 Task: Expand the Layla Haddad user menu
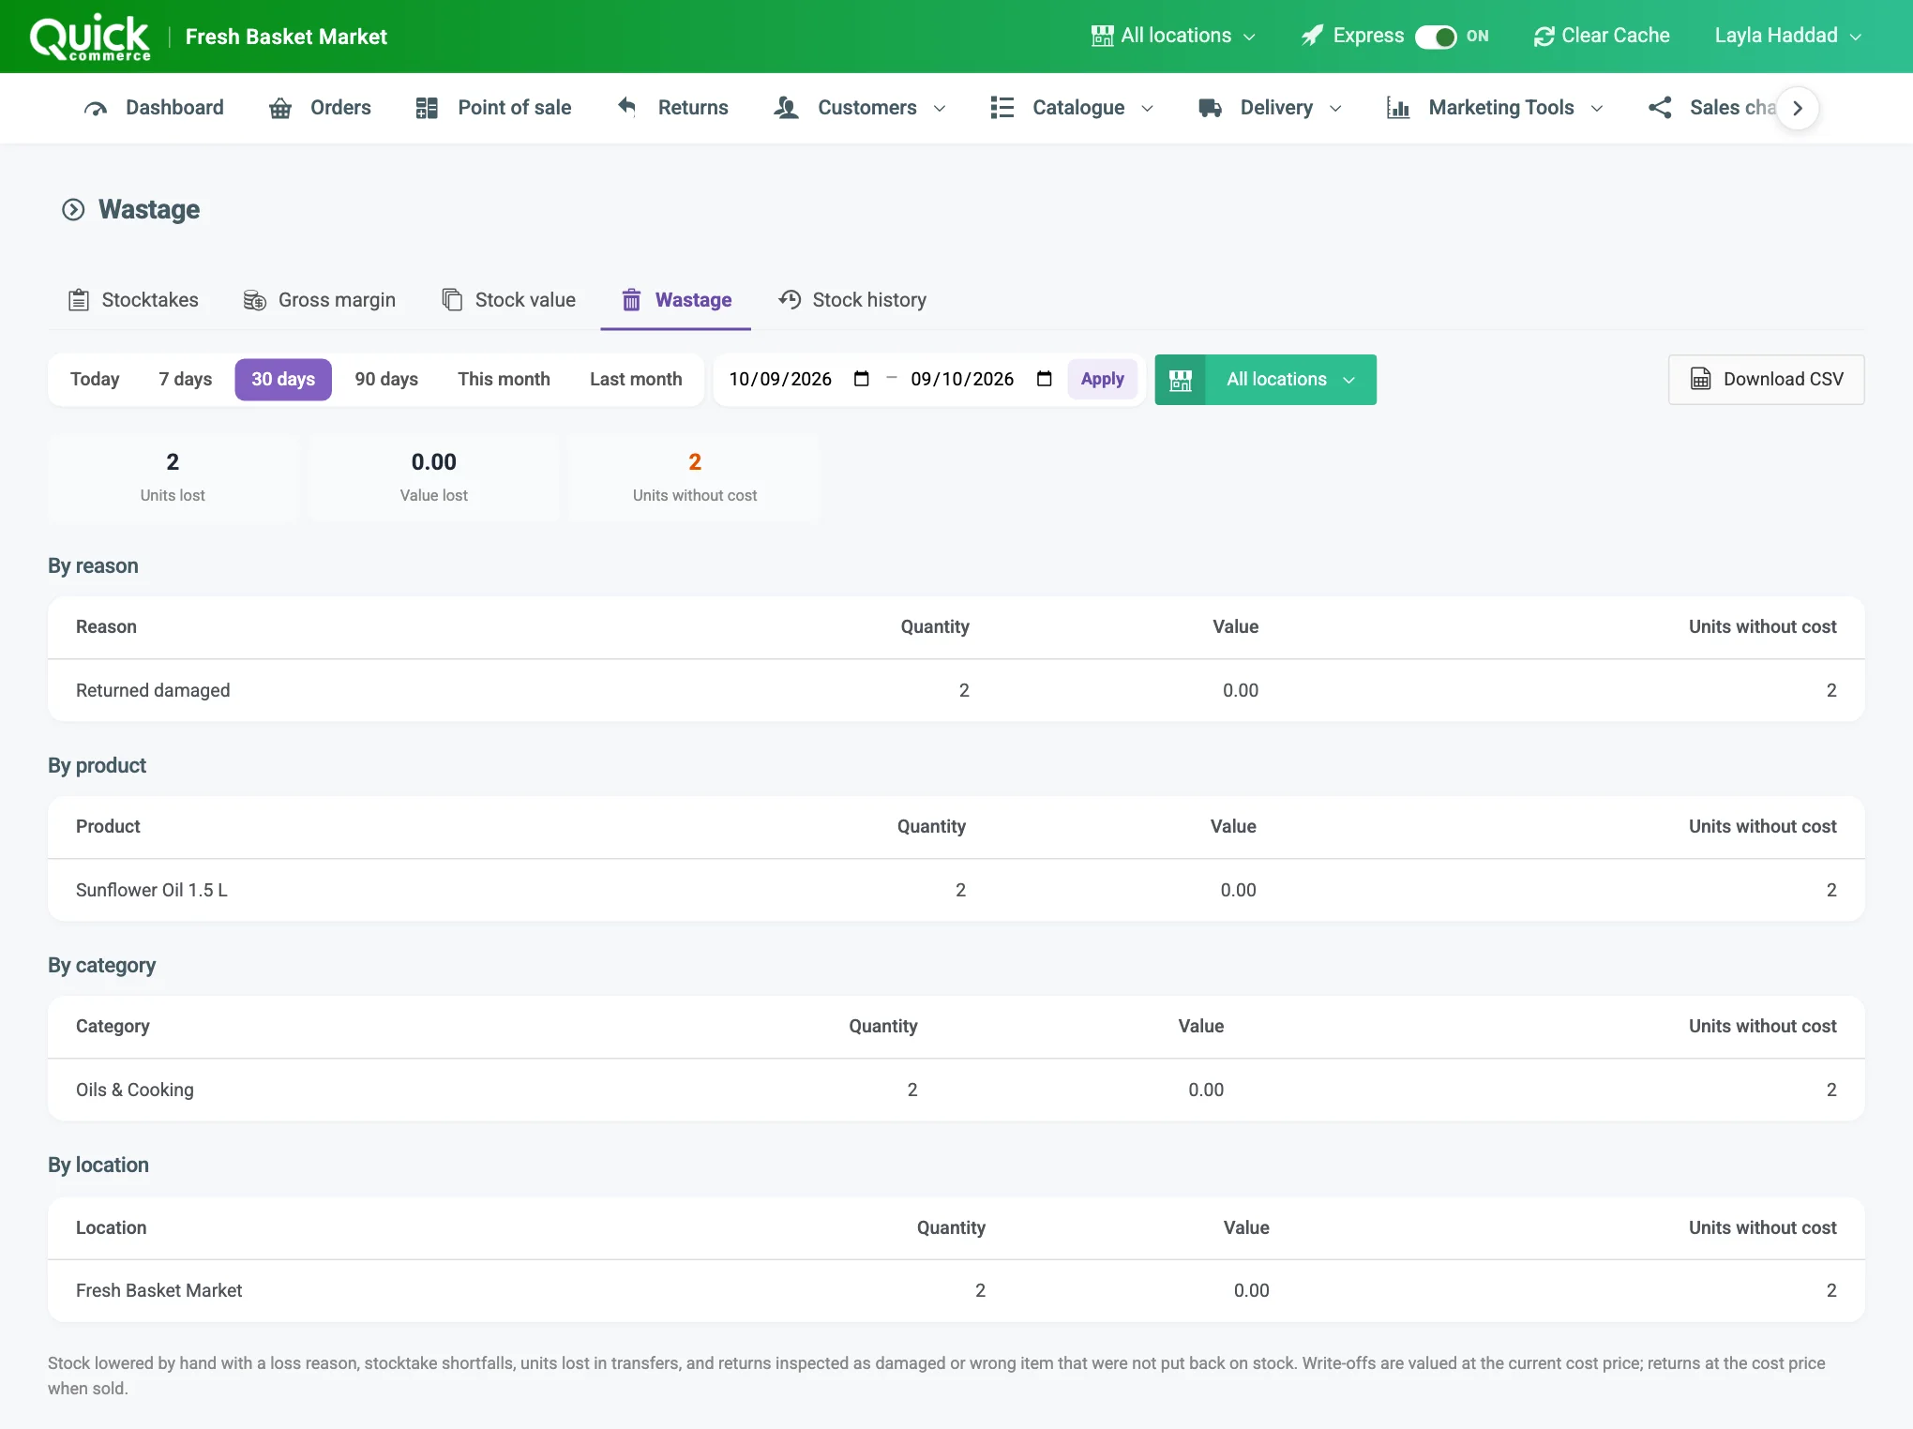point(1787,36)
